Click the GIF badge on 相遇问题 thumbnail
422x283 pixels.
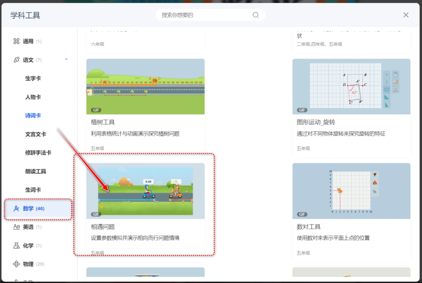tap(97, 214)
